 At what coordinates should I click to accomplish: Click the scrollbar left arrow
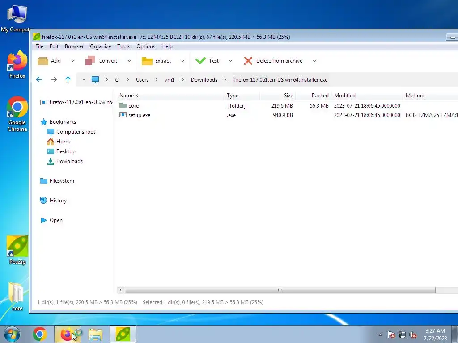point(120,290)
